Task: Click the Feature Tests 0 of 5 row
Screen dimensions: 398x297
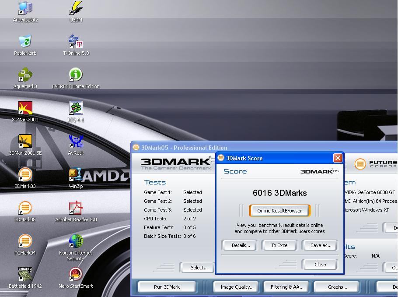Action: coord(170,228)
